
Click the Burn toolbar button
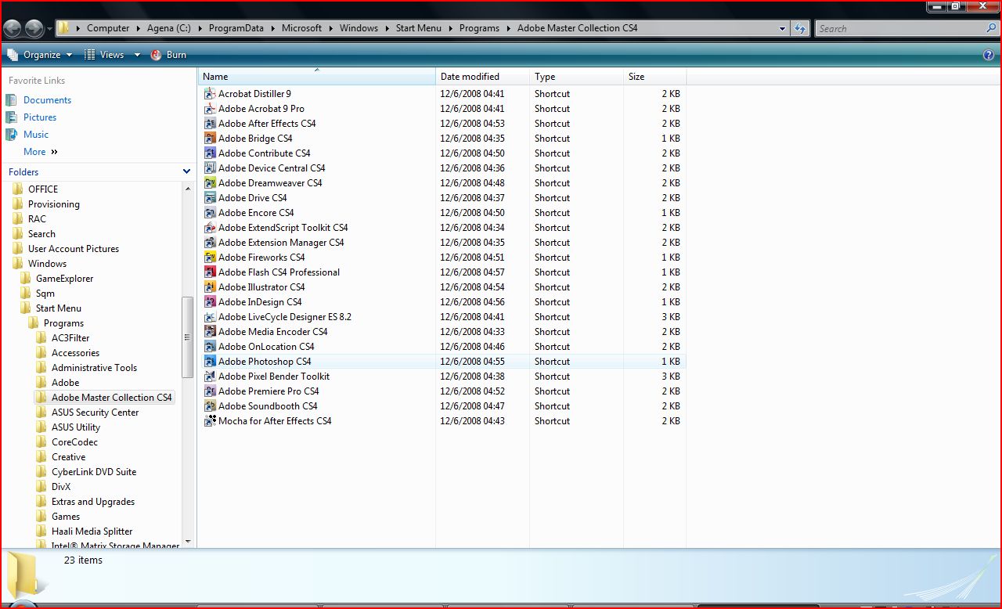(x=168, y=55)
